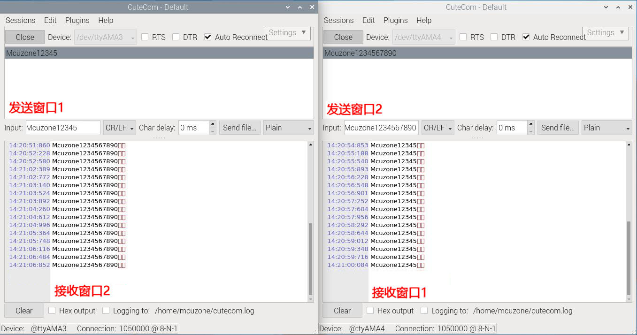Click the output scrollbar in right window
The width and height of the screenshot is (637, 335).
(x=629, y=258)
